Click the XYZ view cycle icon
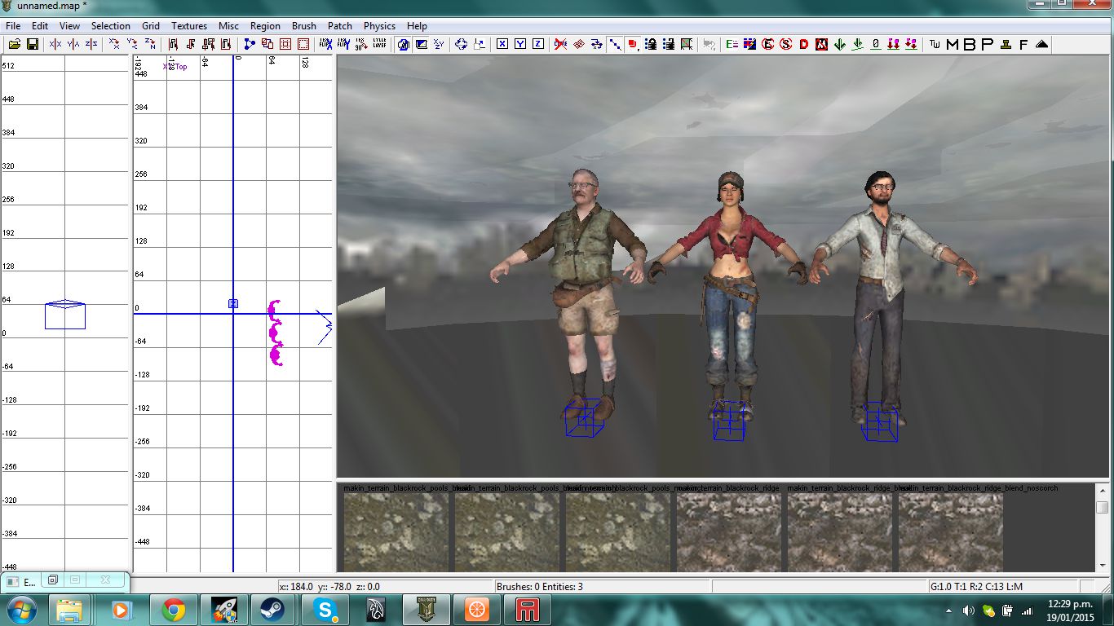 (440, 44)
